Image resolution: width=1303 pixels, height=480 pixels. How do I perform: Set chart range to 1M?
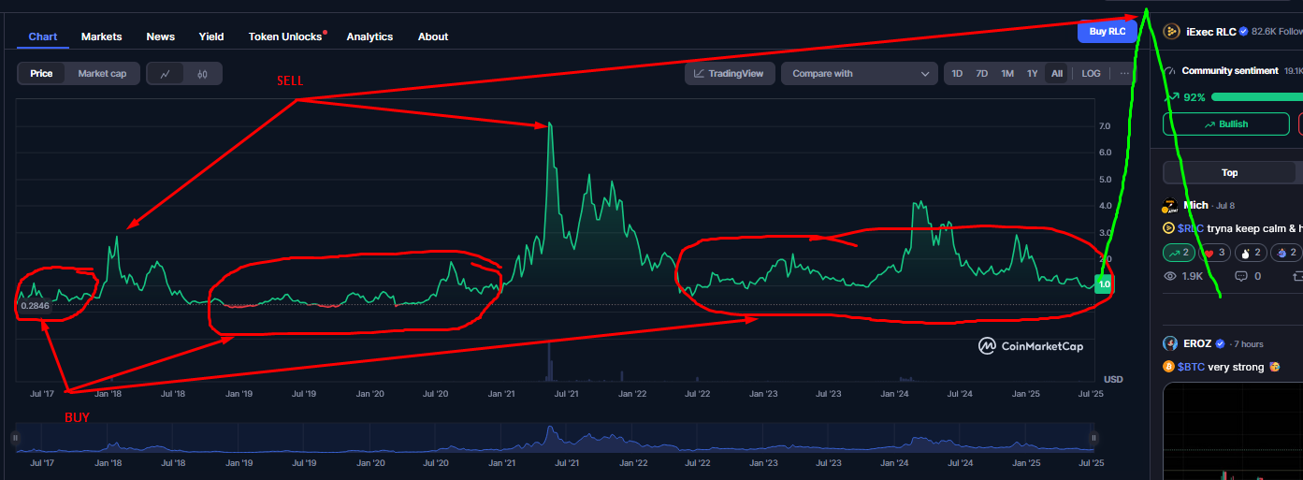click(x=1006, y=73)
